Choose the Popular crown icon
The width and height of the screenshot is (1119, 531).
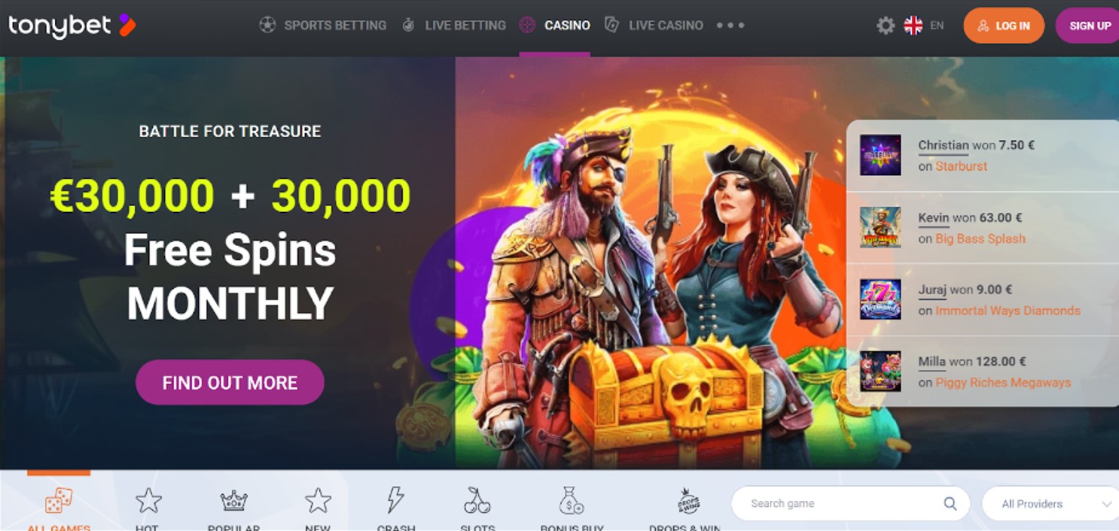[233, 500]
